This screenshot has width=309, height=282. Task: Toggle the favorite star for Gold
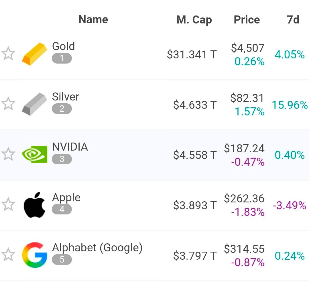tap(8, 54)
